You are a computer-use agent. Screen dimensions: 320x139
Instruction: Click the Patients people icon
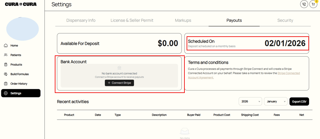[6, 55]
